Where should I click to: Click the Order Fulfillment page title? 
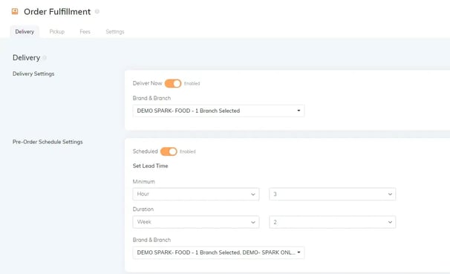tap(57, 12)
